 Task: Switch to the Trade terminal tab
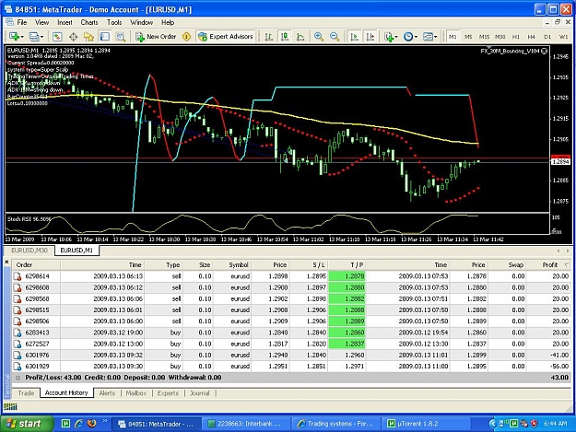click(x=26, y=393)
